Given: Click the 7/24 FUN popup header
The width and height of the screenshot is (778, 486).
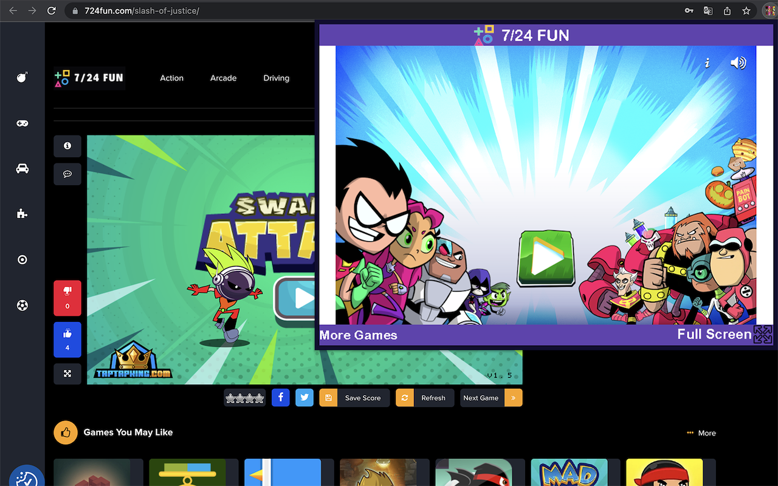Looking at the screenshot, I should pyautogui.click(x=522, y=35).
